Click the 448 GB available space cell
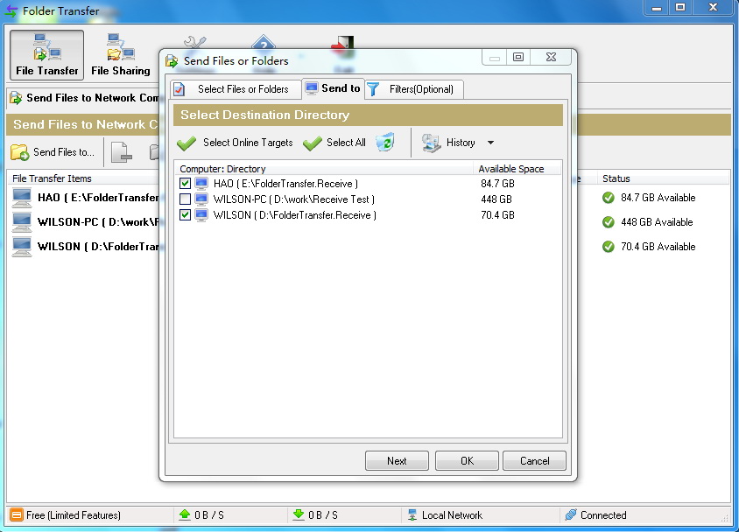This screenshot has width=739, height=532. click(x=496, y=199)
